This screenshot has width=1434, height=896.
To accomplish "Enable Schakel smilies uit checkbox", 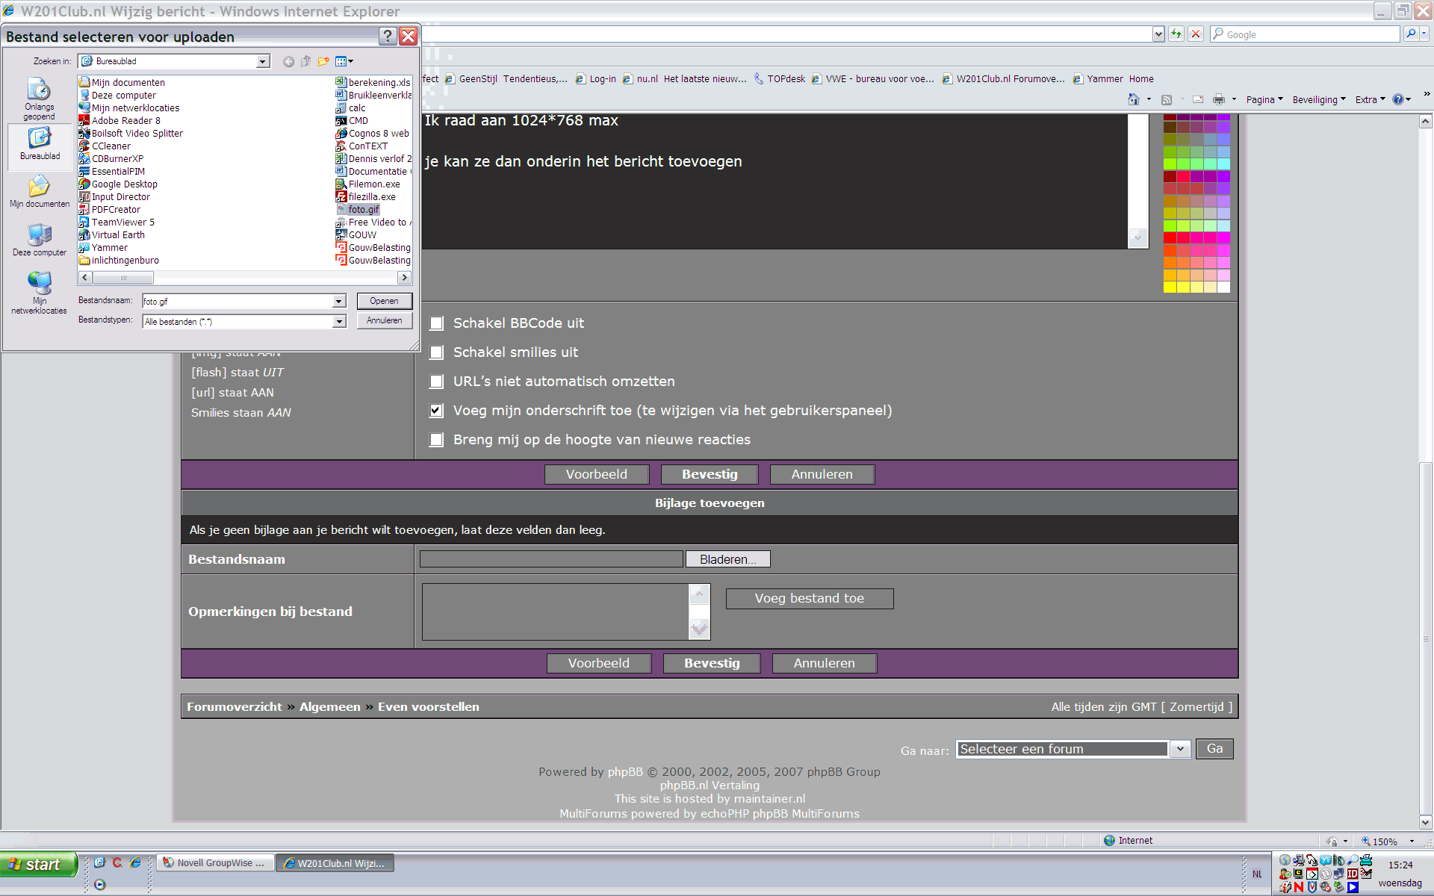I will [437, 352].
